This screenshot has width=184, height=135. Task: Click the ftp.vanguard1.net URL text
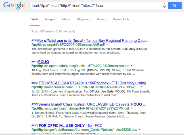(80, 108)
